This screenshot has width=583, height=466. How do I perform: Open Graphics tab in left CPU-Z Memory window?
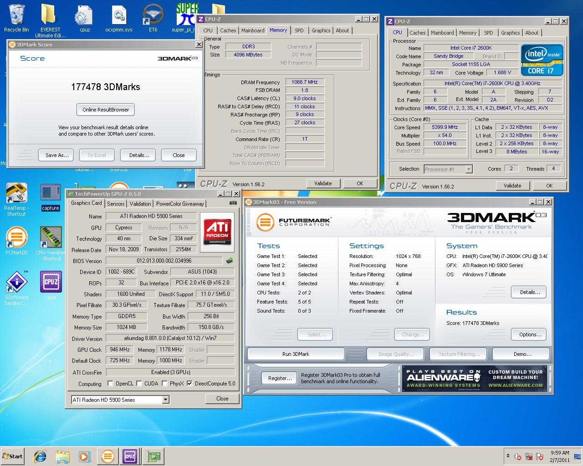tap(321, 30)
